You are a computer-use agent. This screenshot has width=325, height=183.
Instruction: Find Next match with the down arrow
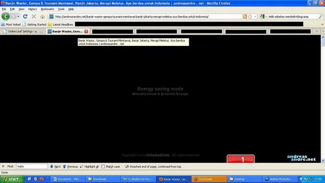[55, 166]
